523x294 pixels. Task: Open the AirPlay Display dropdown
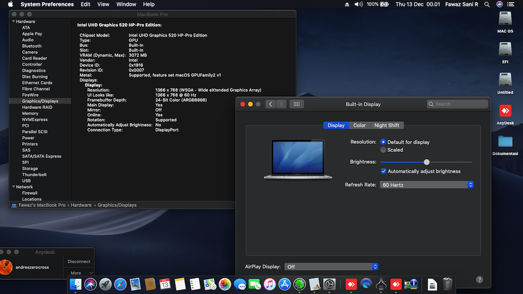tap(331, 267)
